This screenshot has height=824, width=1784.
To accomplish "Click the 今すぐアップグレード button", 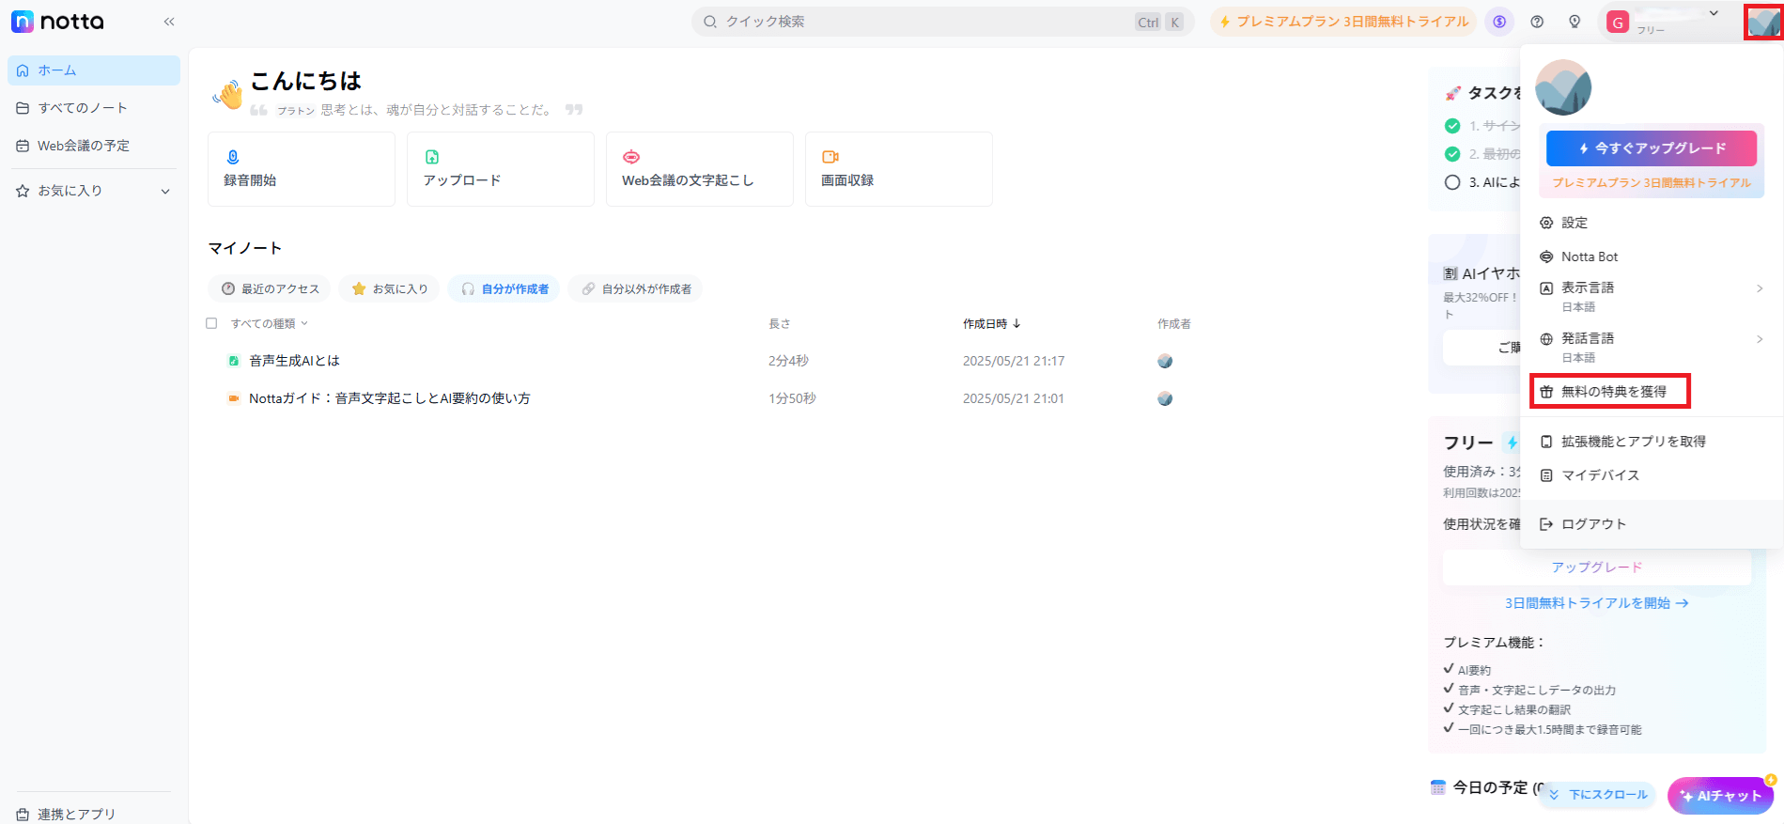I will (x=1652, y=148).
